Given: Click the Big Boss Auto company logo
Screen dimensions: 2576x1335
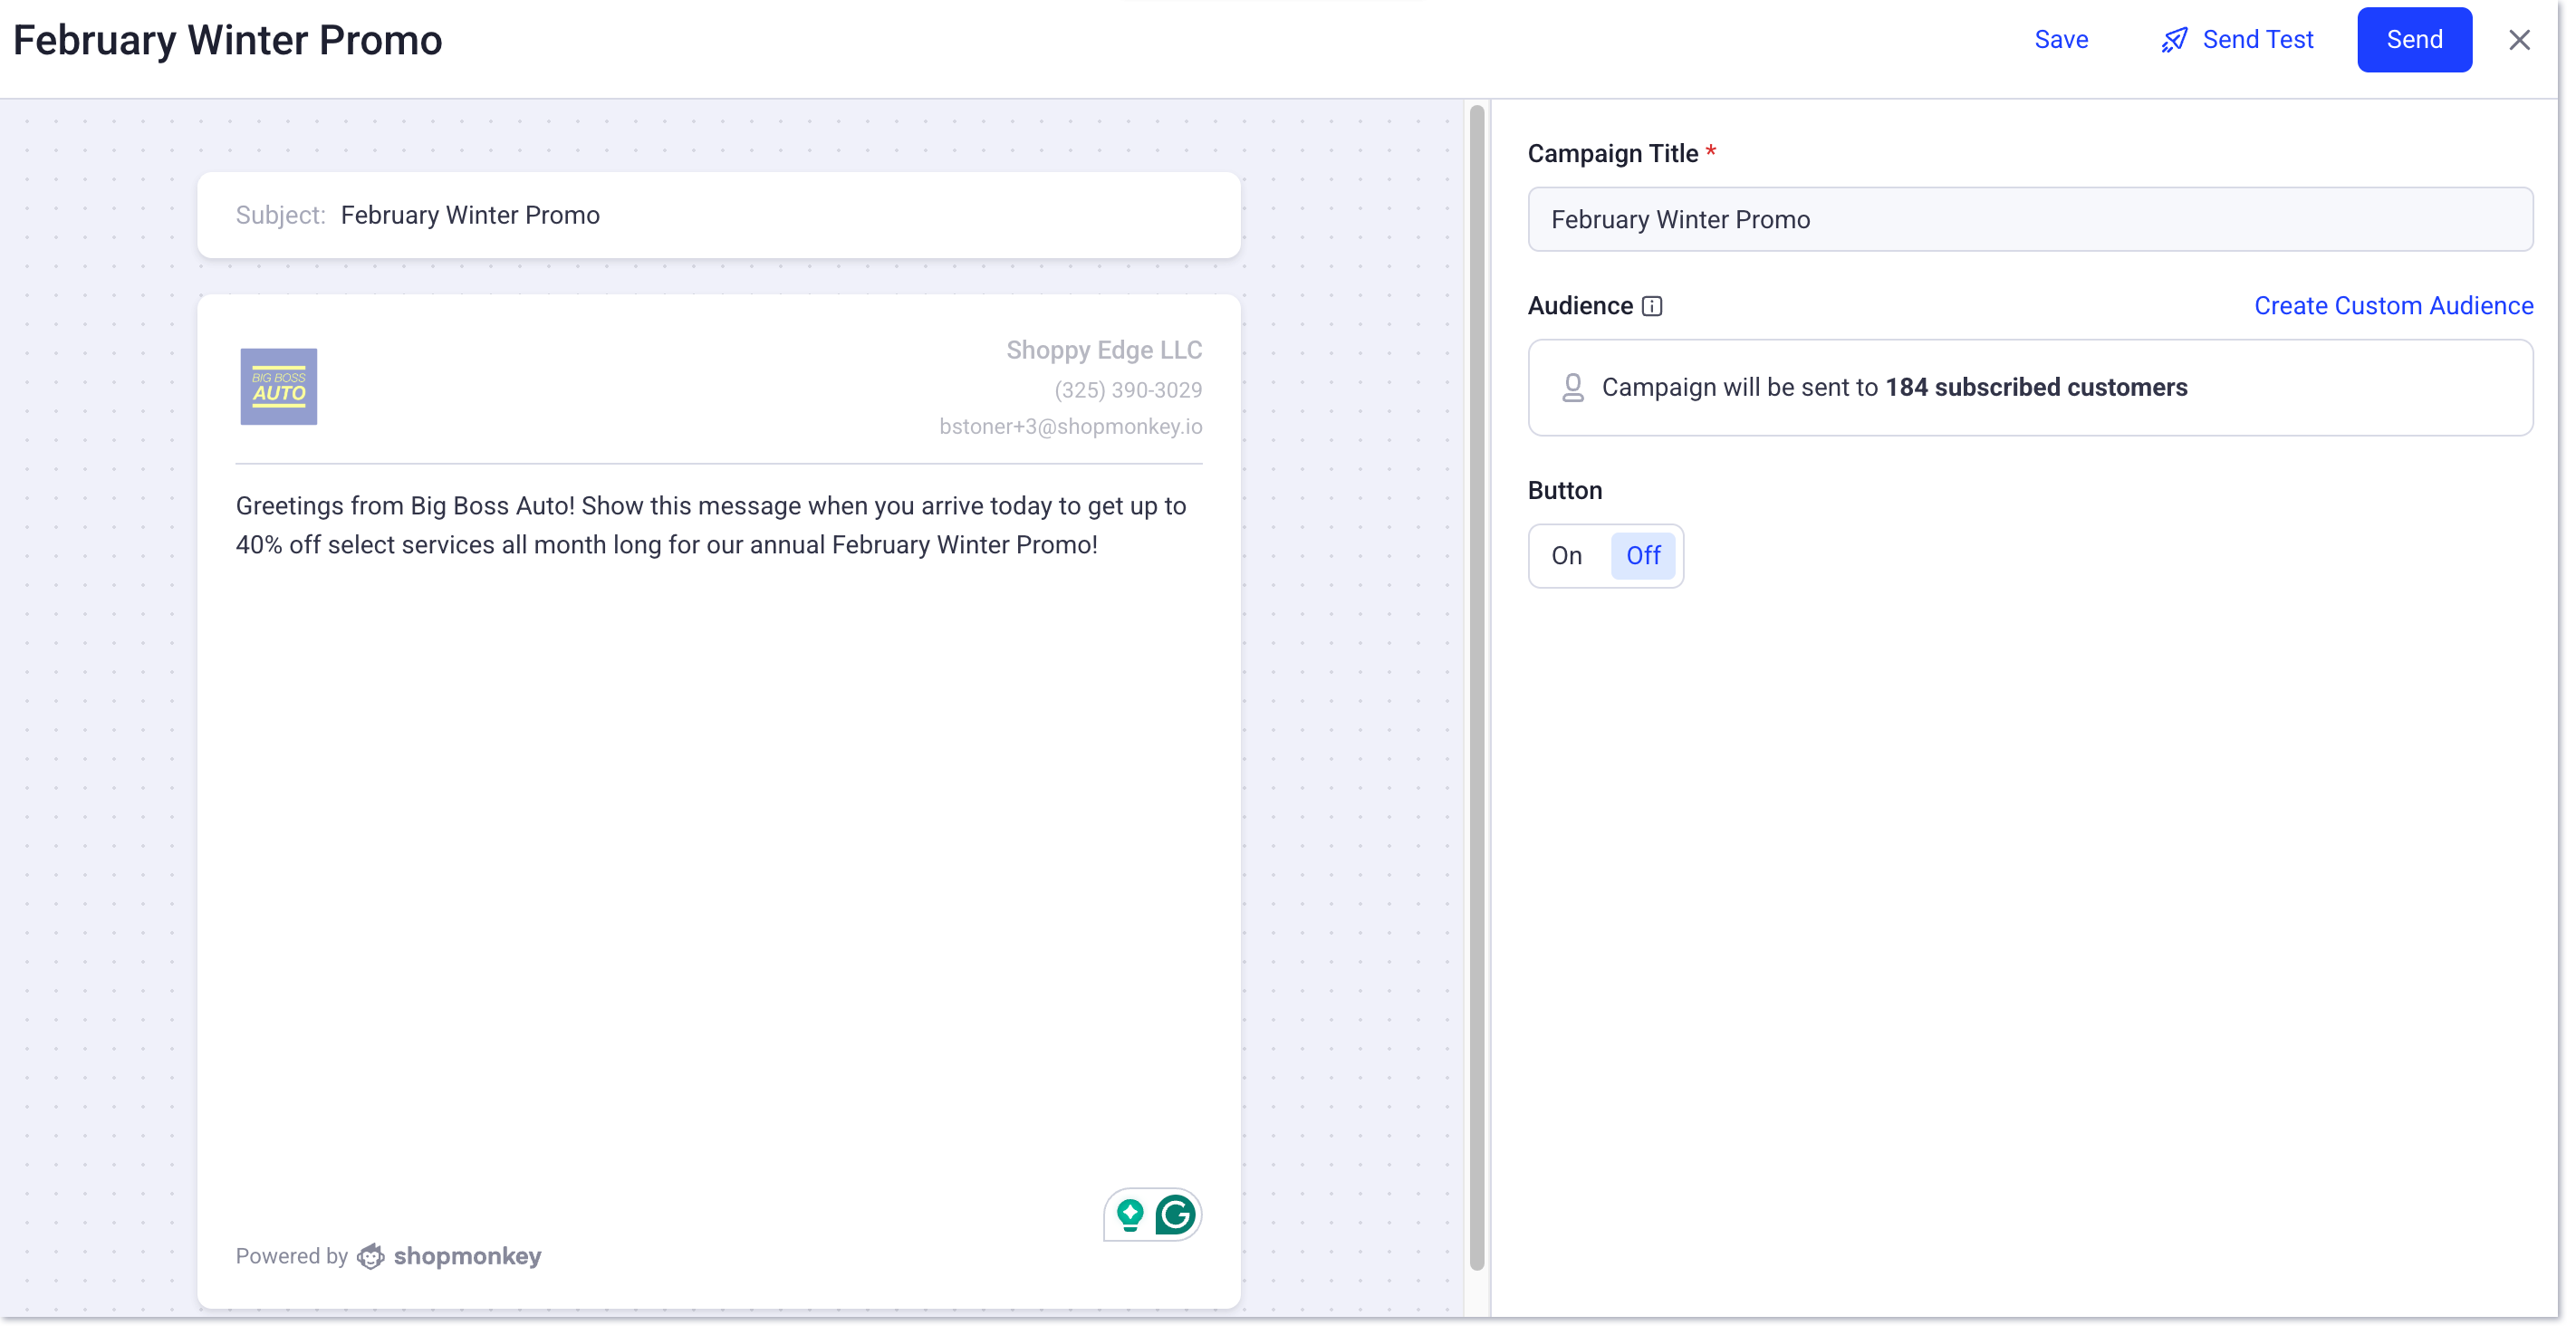Looking at the screenshot, I should pyautogui.click(x=279, y=386).
